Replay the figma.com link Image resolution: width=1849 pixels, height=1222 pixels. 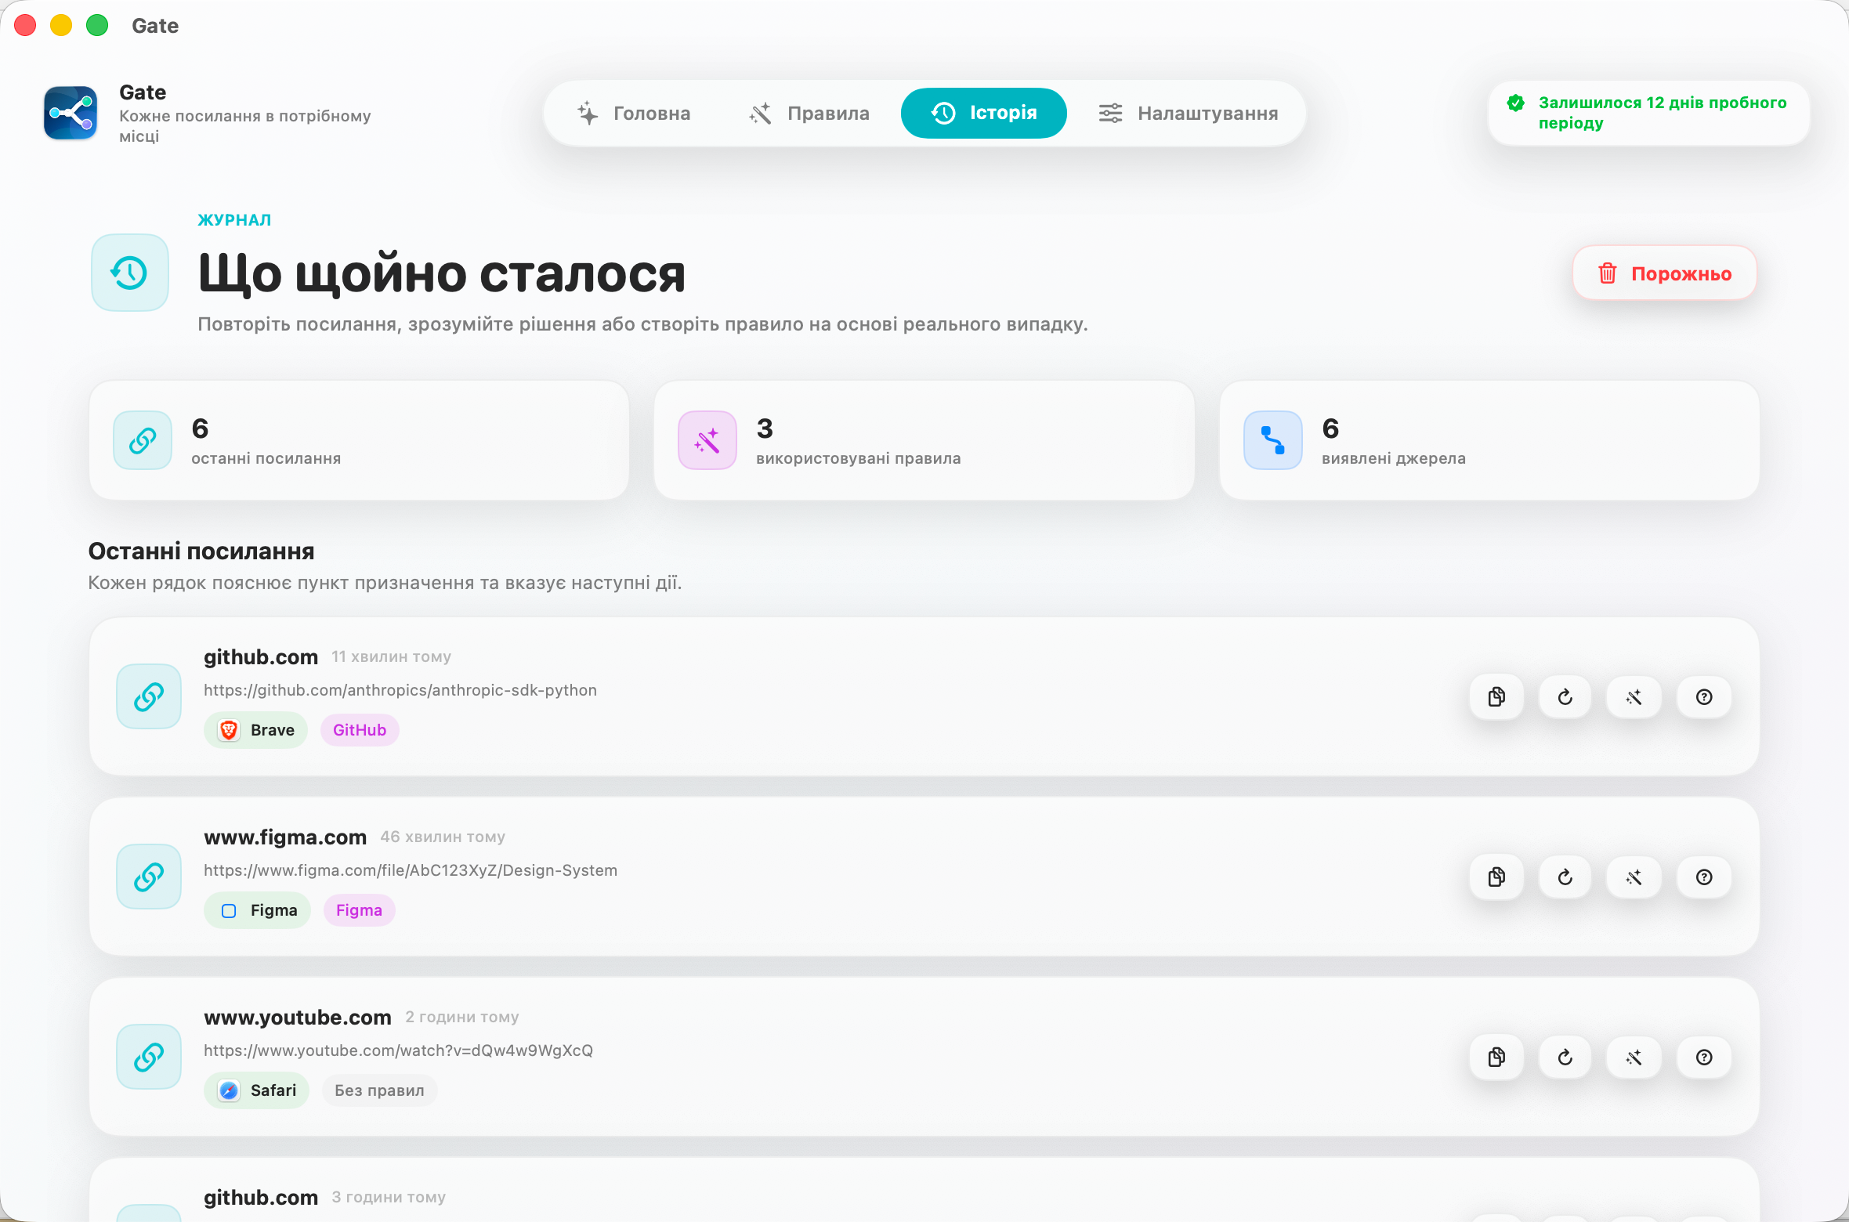[1565, 877]
